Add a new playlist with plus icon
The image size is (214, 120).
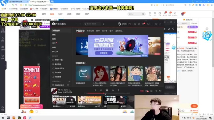[x=69, y=81]
